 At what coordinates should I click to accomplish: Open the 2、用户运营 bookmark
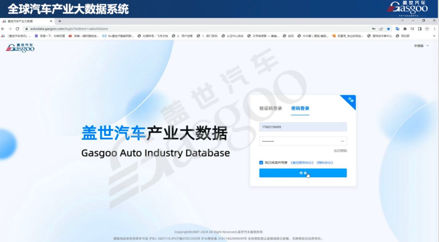[182, 36]
